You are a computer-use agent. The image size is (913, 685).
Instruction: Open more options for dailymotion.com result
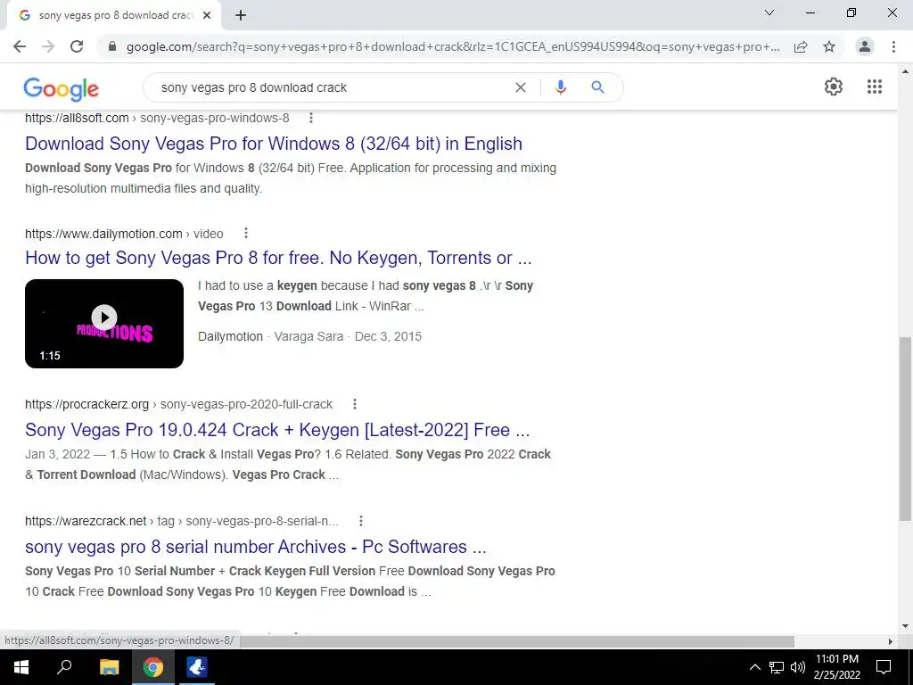[246, 233]
